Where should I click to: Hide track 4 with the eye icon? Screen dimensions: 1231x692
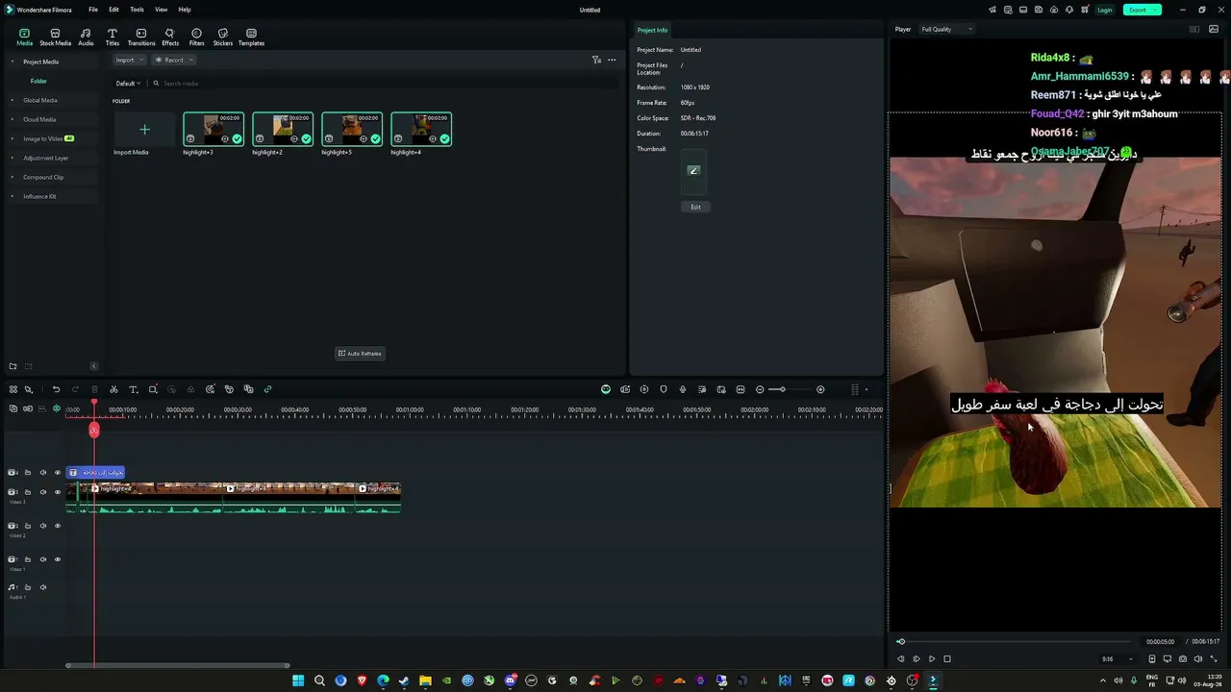click(58, 473)
